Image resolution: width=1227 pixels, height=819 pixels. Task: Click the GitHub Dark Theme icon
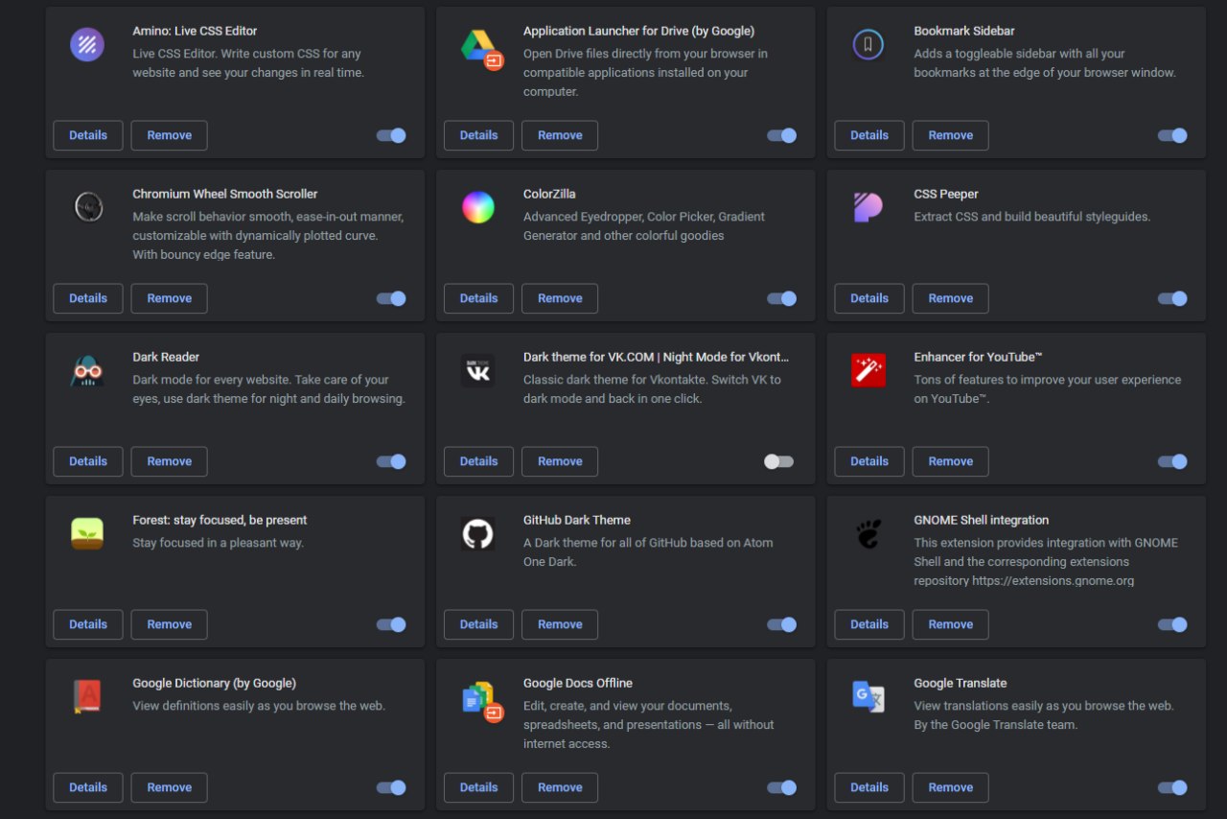(x=478, y=533)
